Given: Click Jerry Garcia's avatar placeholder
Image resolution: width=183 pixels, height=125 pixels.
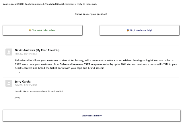Looking at the screenshot, I should pos(9,83).
